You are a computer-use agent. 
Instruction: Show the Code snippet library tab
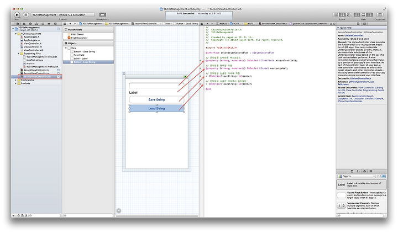tap(358, 171)
